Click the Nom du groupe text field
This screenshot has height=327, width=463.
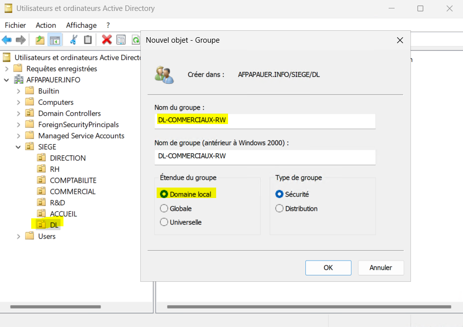[x=265, y=120]
